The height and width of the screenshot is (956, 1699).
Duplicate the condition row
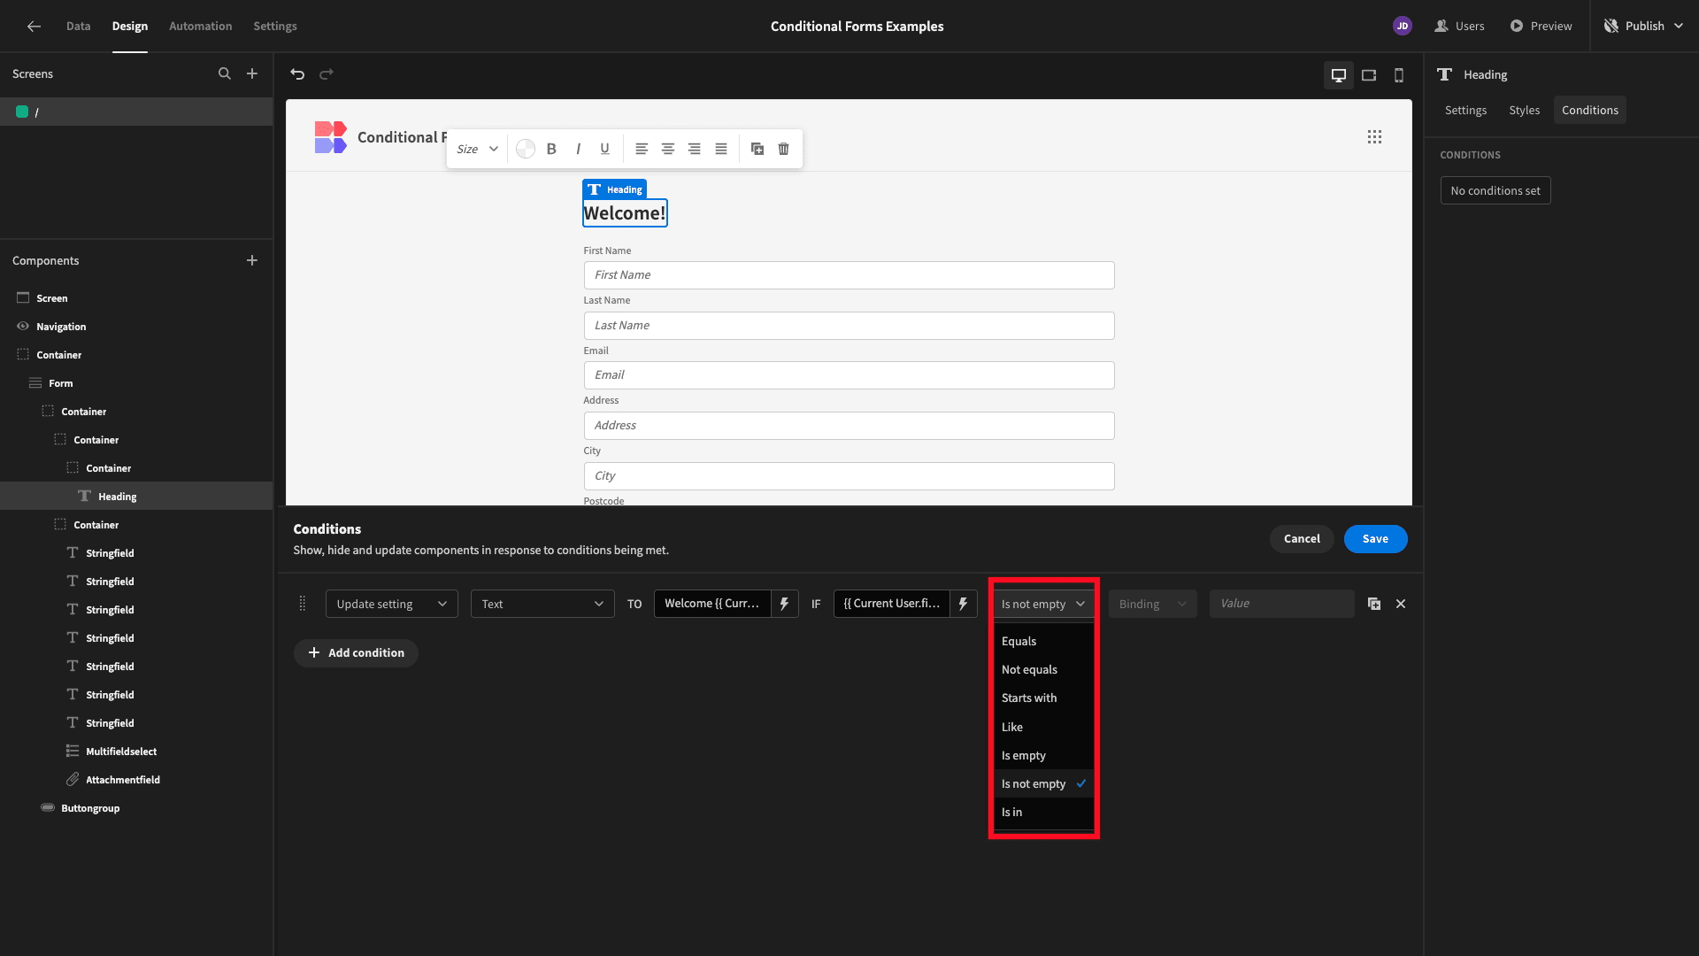tap(1374, 604)
